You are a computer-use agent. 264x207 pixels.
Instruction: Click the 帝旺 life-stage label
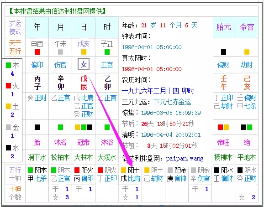click(223, 143)
